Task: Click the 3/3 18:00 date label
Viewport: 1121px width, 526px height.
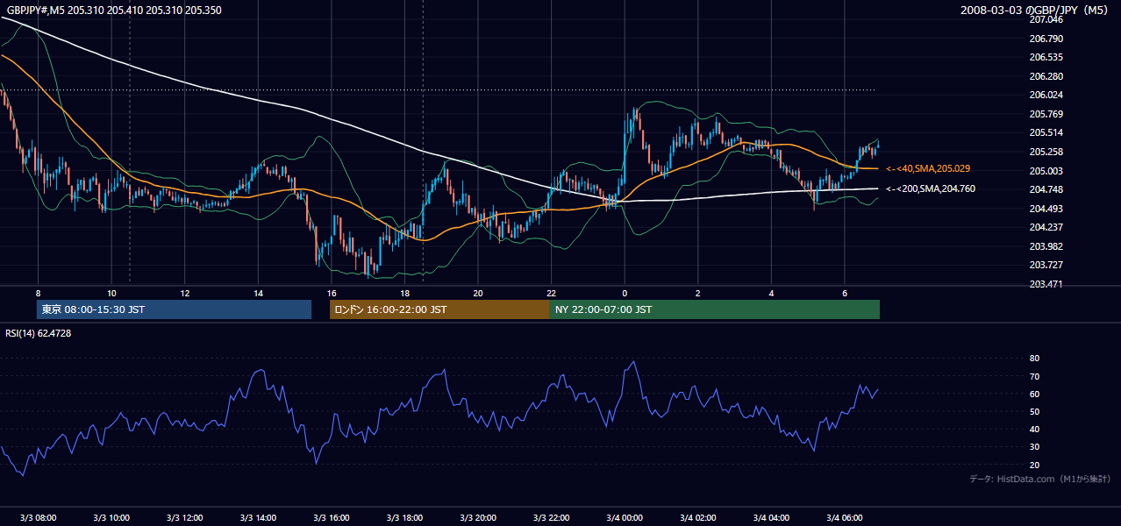Action: (x=404, y=517)
